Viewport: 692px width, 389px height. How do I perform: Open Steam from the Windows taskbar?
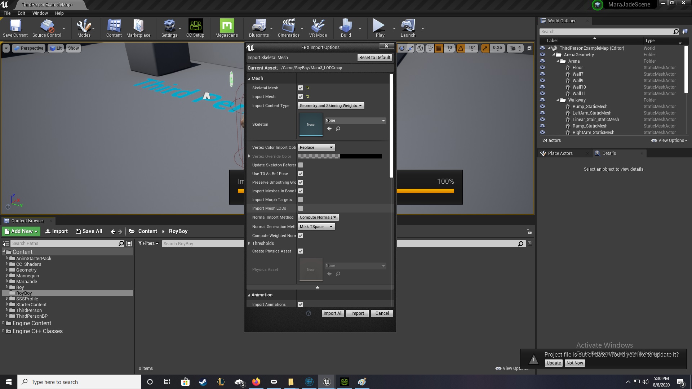click(203, 382)
